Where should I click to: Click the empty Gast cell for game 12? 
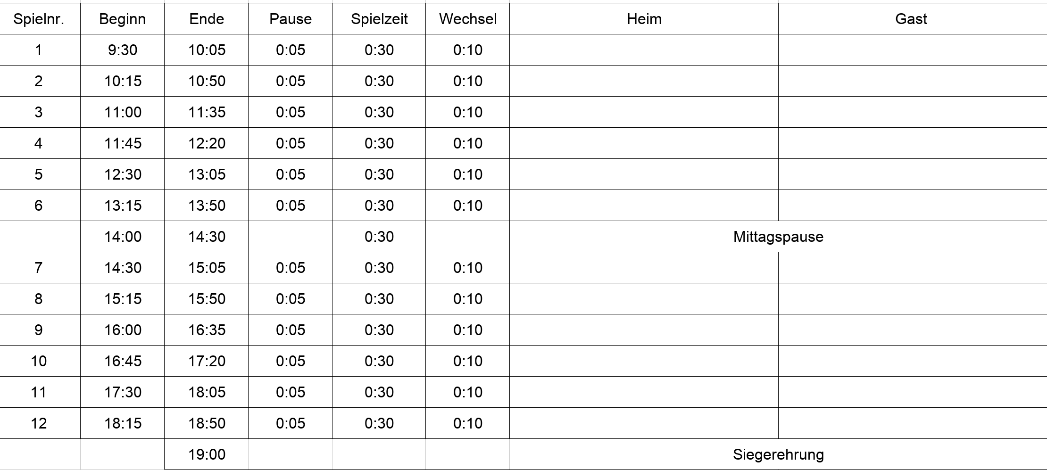pyautogui.click(x=912, y=423)
